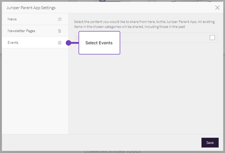Save the parent app settings

pos(210,143)
